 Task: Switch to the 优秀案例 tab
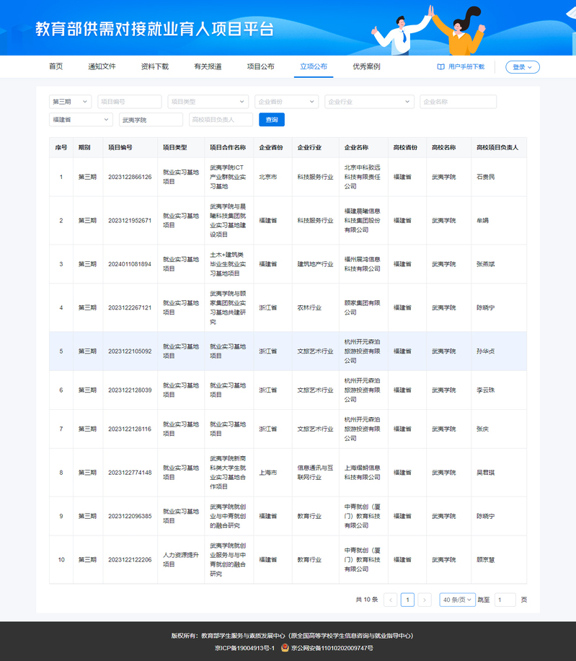pos(366,66)
